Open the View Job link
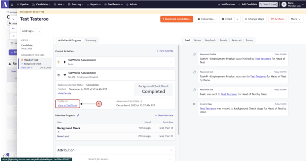This screenshot has height=161, width=306. 27,68
